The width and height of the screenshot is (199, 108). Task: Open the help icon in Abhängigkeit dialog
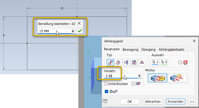coord(105,101)
